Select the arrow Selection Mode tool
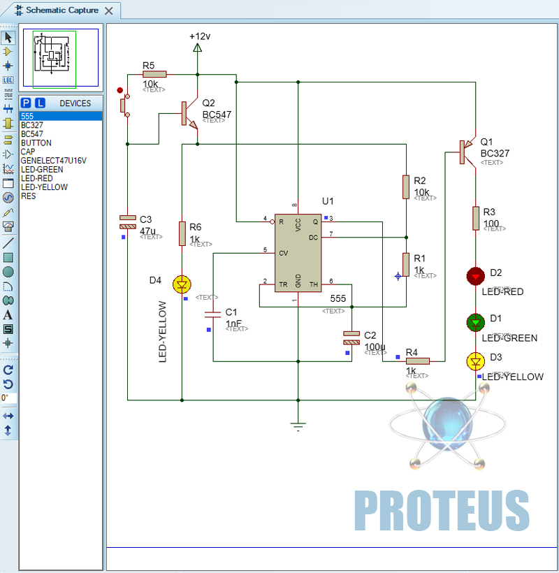Image resolution: width=559 pixels, height=573 pixels. click(x=8, y=37)
